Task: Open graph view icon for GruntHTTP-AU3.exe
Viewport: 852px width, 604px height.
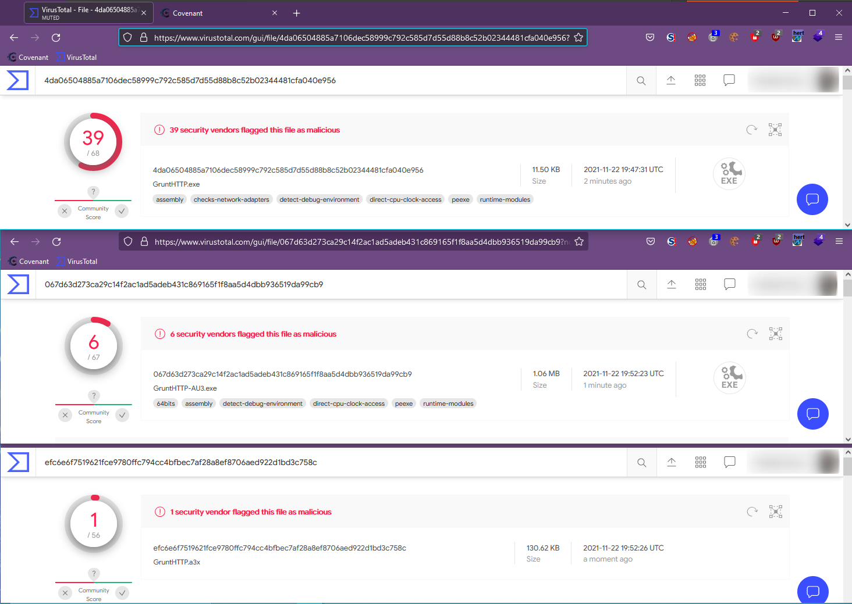Action: (776, 334)
